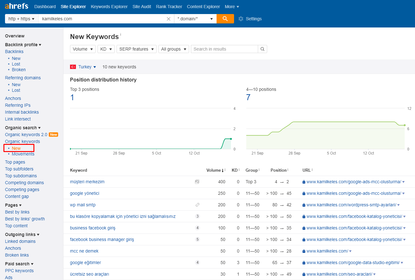
Task: Click the Ahrefs logo
Action: coord(17,6)
